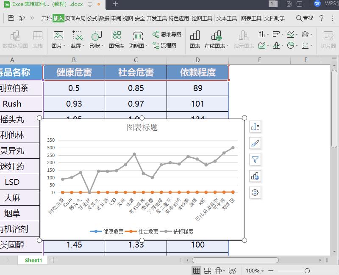Insert a 切片器 slicer
The height and width of the screenshot is (275, 339).
[328, 39]
